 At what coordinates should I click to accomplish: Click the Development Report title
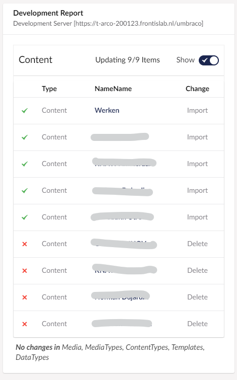point(48,13)
